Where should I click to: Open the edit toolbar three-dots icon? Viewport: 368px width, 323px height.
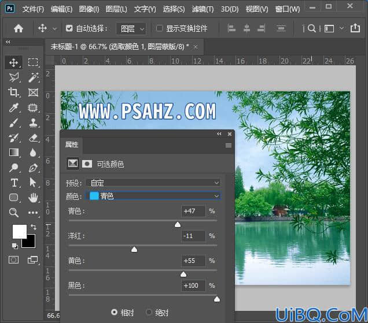pyautogui.click(x=33, y=213)
